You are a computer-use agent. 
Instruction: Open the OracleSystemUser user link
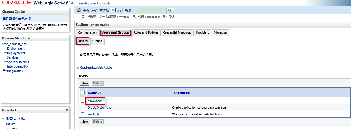click(x=100, y=108)
